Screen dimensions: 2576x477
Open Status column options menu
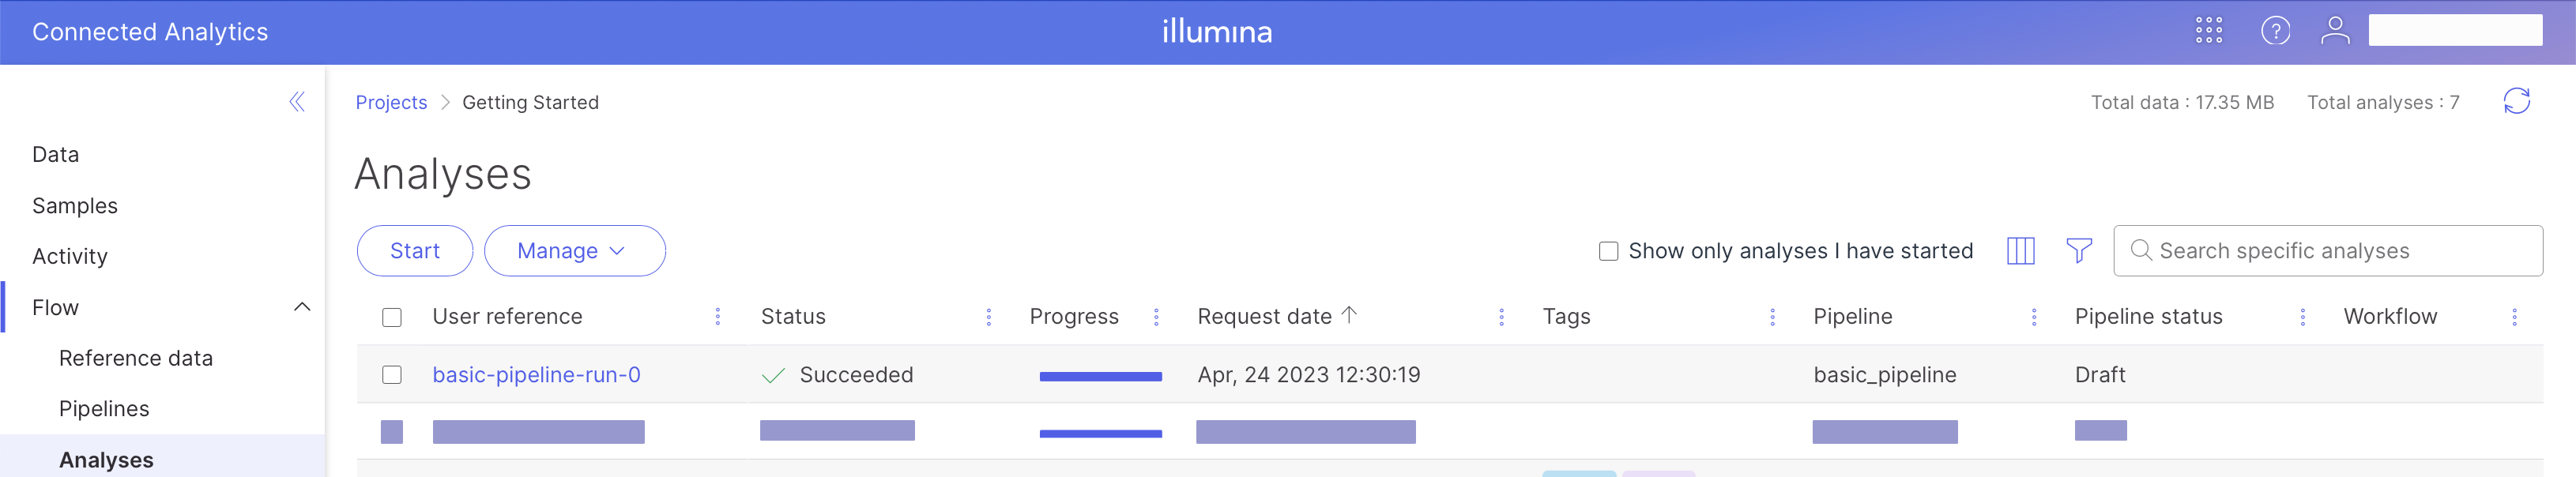coord(989,317)
